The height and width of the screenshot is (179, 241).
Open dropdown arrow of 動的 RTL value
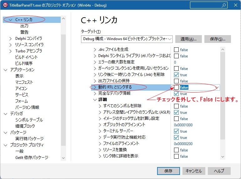(x=217, y=87)
